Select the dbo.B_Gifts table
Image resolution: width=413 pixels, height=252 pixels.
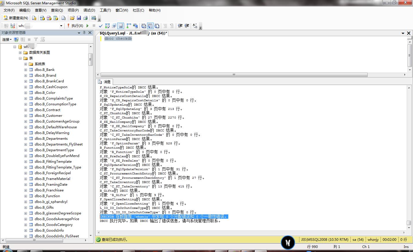44,208
